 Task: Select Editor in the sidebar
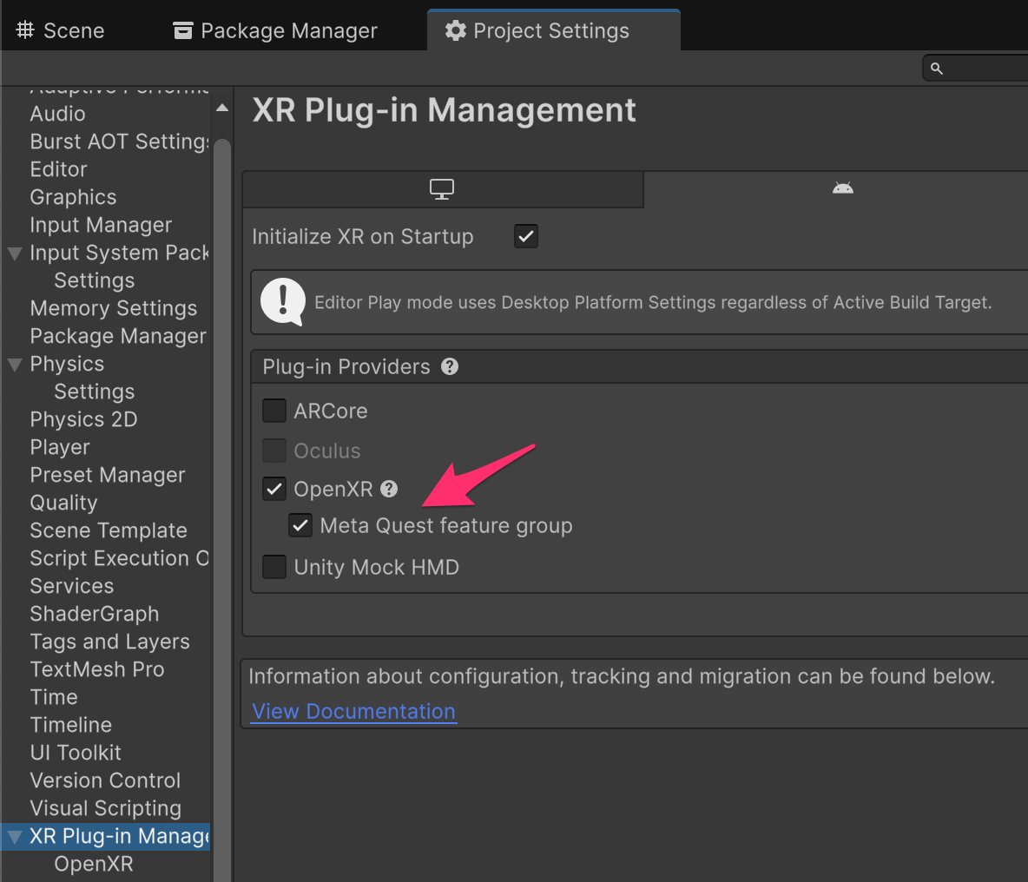click(58, 170)
